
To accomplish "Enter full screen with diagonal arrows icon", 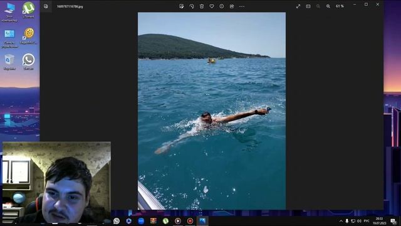I will pos(298,6).
